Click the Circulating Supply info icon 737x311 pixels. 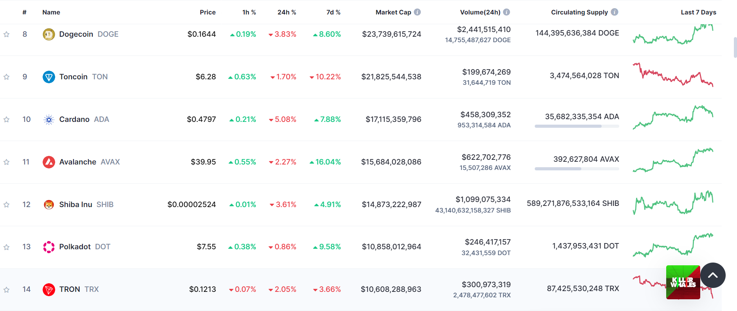(615, 12)
